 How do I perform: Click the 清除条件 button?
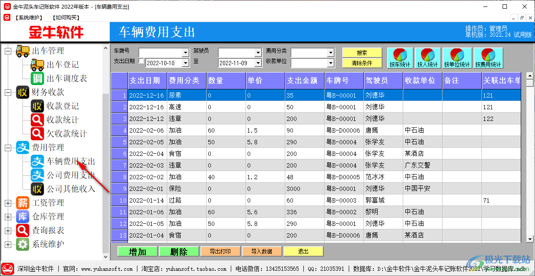tap(362, 63)
